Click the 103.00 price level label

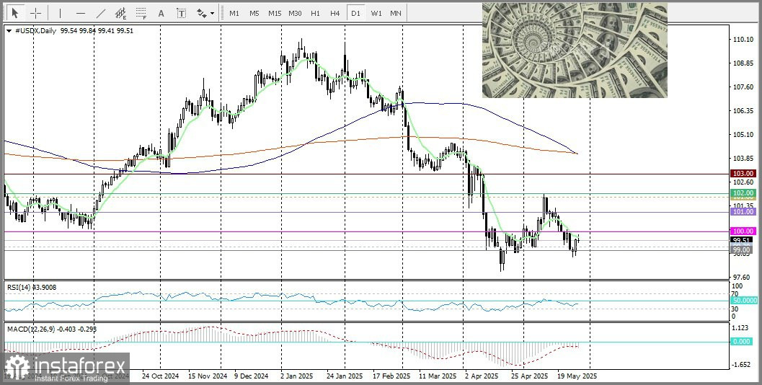pyautogui.click(x=743, y=174)
